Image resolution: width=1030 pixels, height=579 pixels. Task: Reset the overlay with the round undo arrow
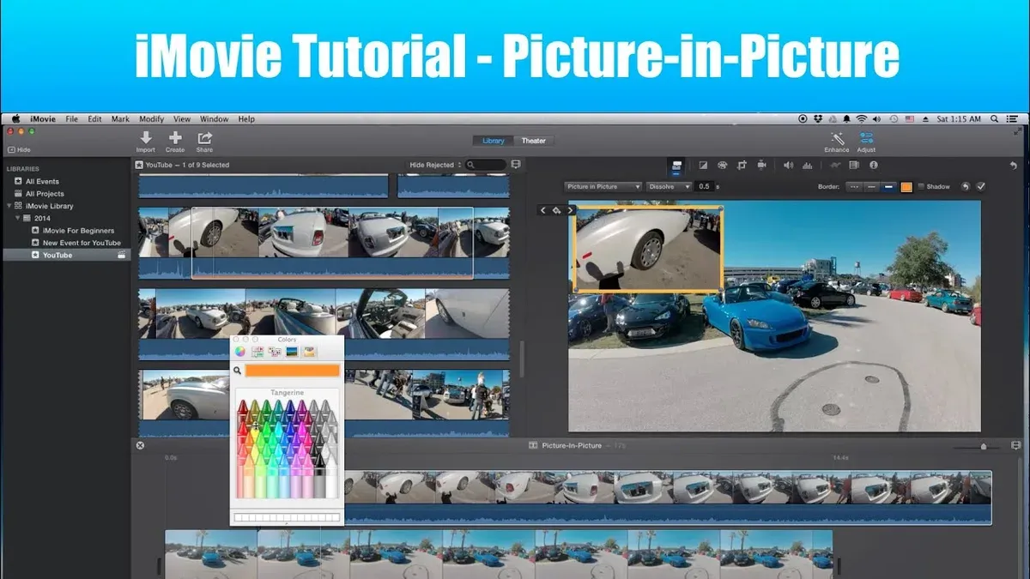pyautogui.click(x=965, y=186)
